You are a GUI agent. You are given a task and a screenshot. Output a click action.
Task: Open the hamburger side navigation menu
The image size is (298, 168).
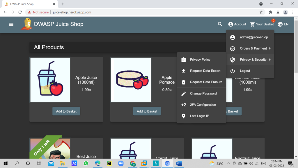click(x=11, y=24)
